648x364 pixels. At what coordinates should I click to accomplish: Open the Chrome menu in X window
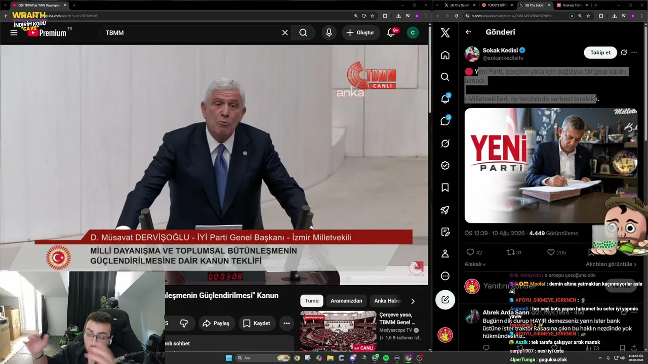643,16
